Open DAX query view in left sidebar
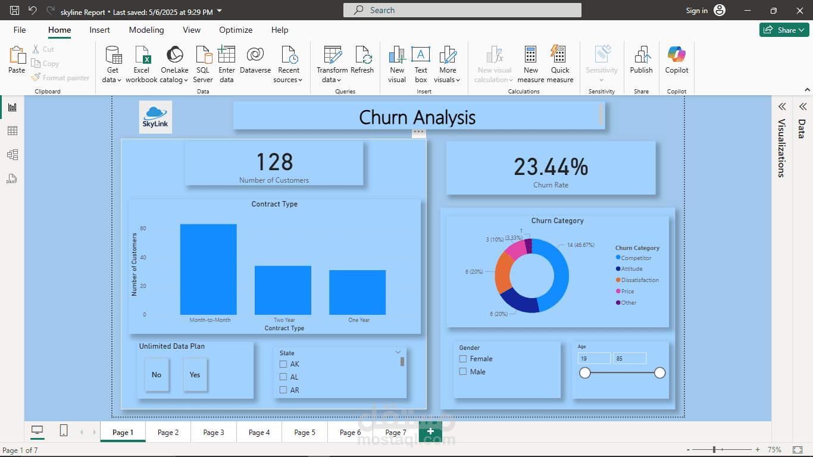The image size is (813, 457). tap(12, 179)
